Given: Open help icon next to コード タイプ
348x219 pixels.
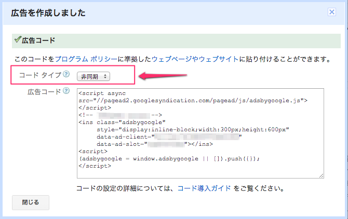Looking at the screenshot, I should [x=66, y=74].
